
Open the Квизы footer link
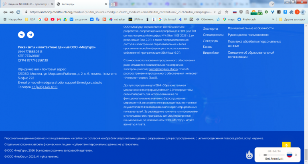[208, 47]
